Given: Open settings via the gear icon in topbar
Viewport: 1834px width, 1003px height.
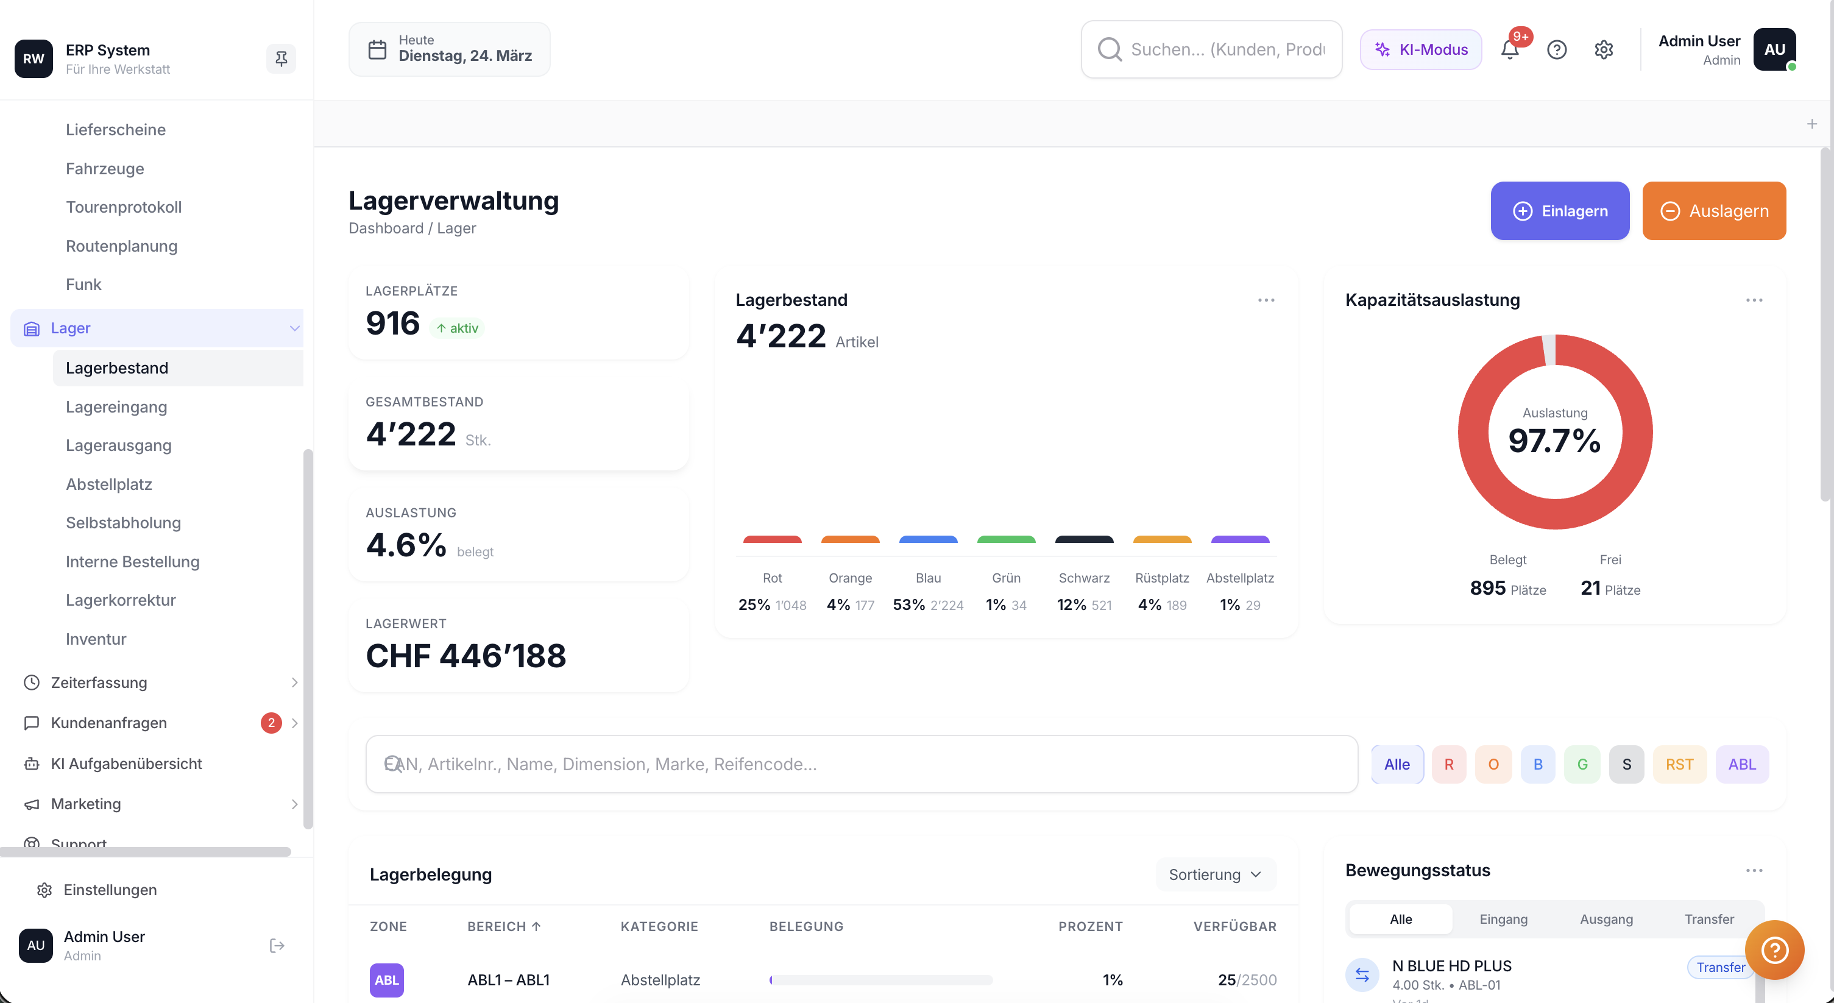Looking at the screenshot, I should click(1603, 49).
